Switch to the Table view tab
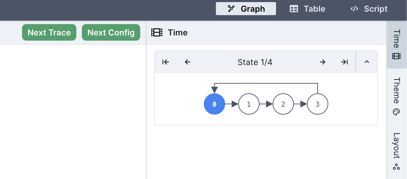Viewport: 407px width, 179px height. (x=307, y=9)
